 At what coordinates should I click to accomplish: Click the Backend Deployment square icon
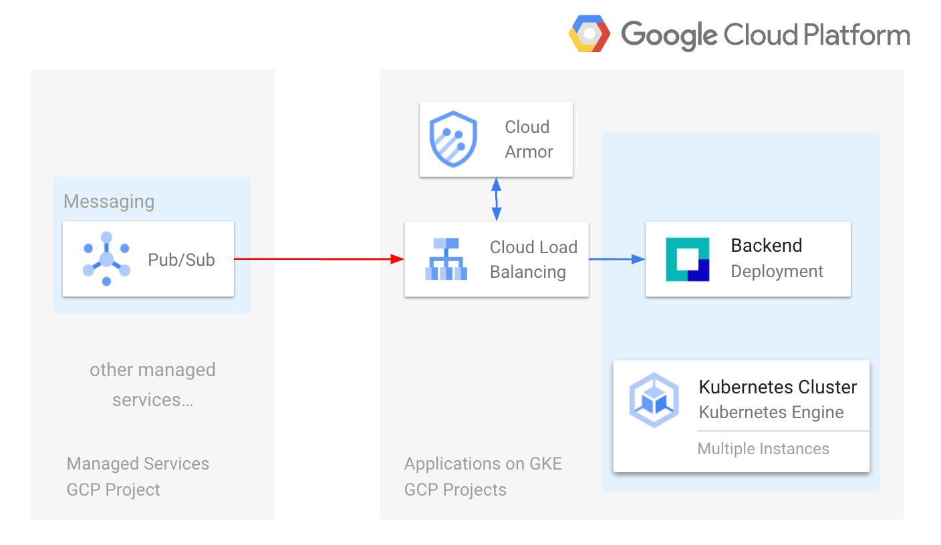tap(688, 259)
